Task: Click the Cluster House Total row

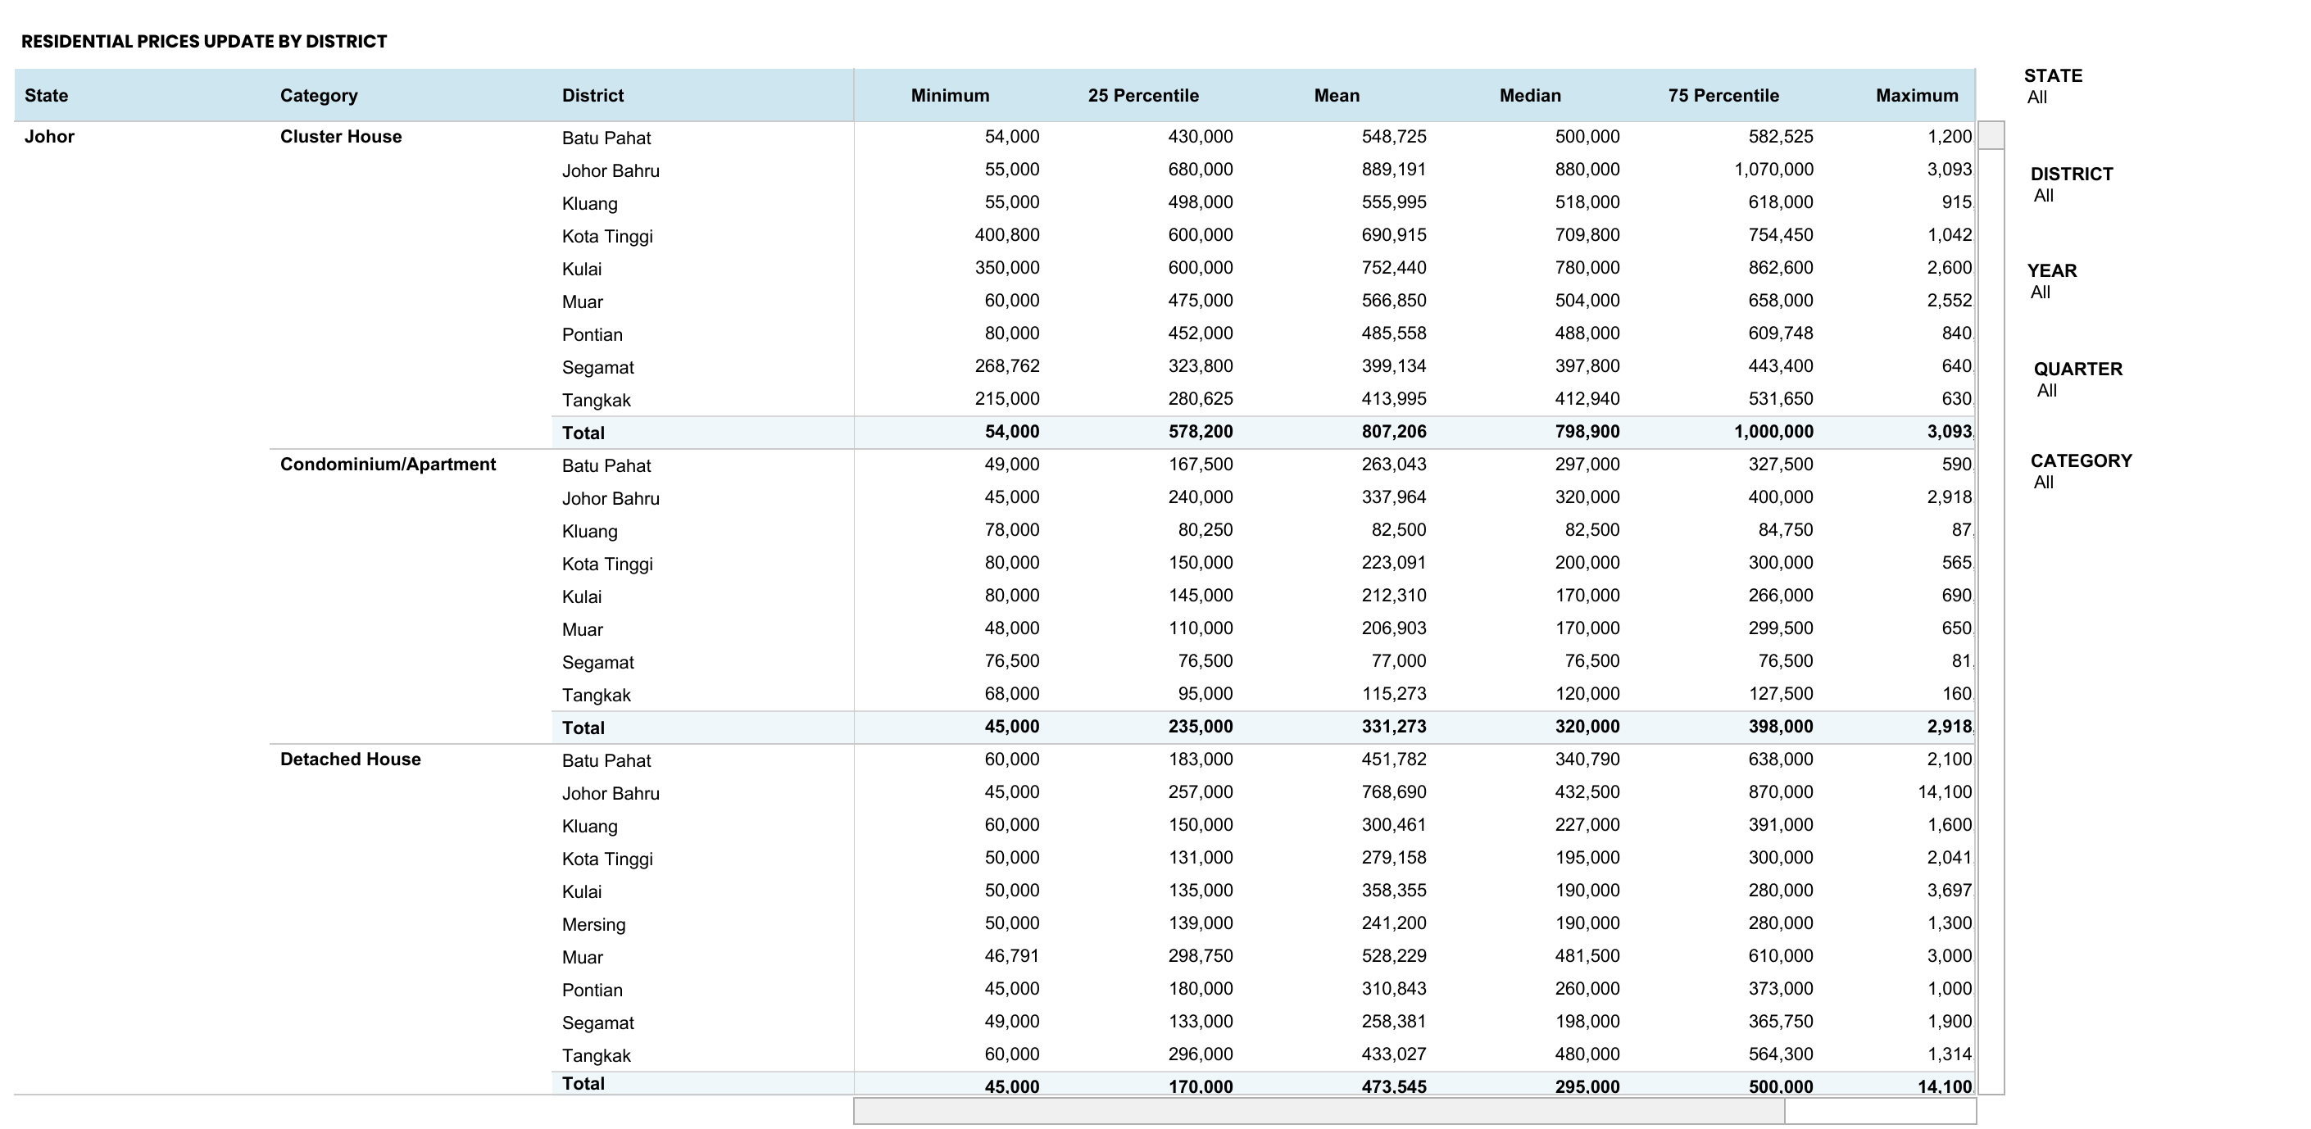Action: point(583,433)
